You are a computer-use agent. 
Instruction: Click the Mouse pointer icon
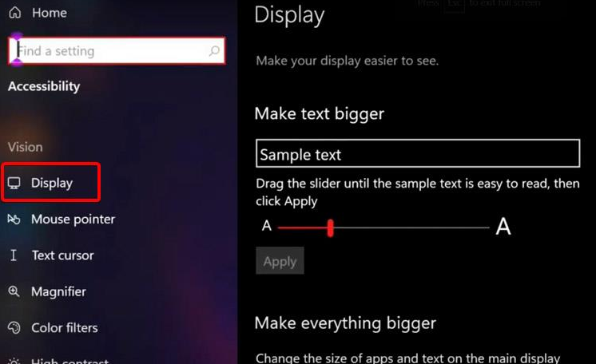pyautogui.click(x=14, y=220)
